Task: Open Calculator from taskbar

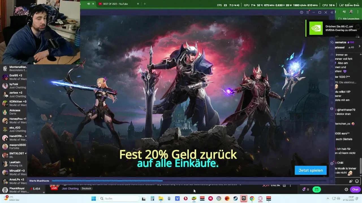Action: 152,198
